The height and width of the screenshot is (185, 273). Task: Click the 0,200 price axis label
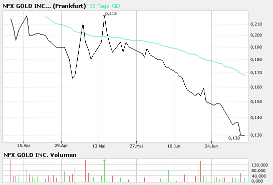click(256, 35)
